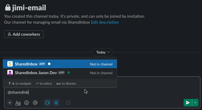This screenshot has width=202, height=110.
Task: Open the send options dropdown arrow
Action: tap(195, 103)
